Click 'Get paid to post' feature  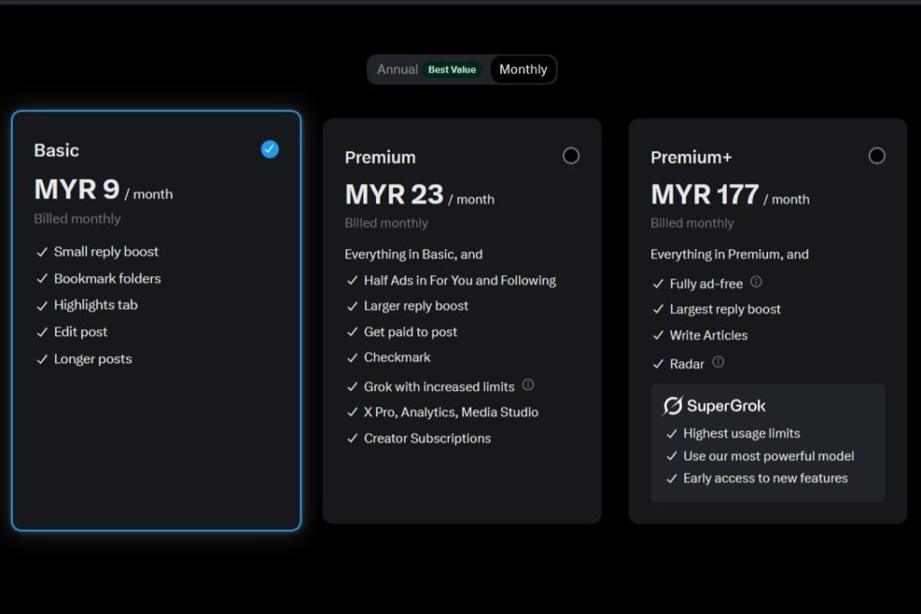click(410, 332)
